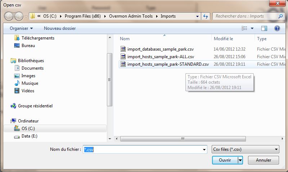Screen dimensions: 288x172
Task: Click the Data (E:) drive icon
Action: point(17,137)
